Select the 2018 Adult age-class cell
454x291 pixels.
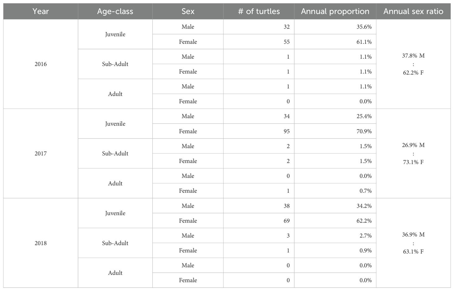click(115, 273)
